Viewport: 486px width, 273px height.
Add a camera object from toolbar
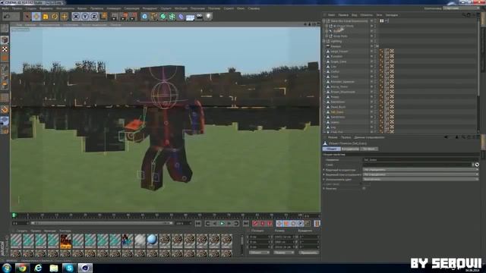tap(200, 17)
